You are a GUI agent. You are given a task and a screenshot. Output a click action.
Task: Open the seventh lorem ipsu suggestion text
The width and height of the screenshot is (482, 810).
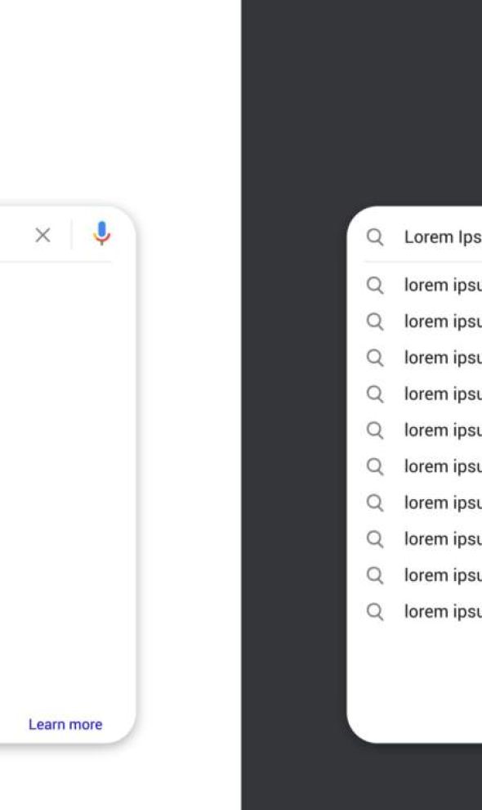click(443, 502)
